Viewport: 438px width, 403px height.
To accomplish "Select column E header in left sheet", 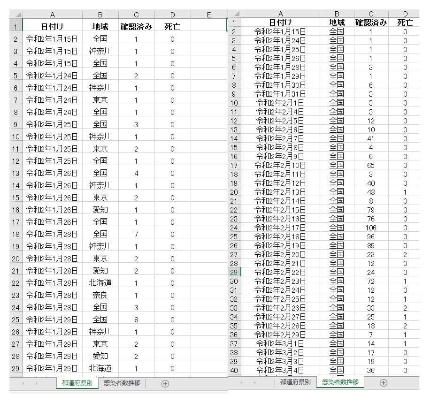I will pyautogui.click(x=208, y=15).
